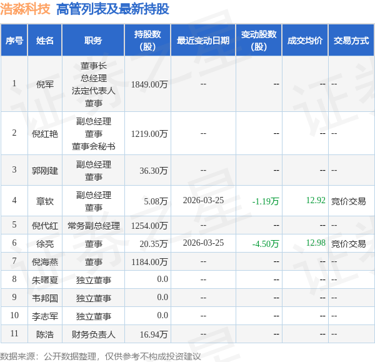Viewport: 375px width, 362px height.
Task: Click 竞价交易 in 章钦's row
Action: pos(349,201)
